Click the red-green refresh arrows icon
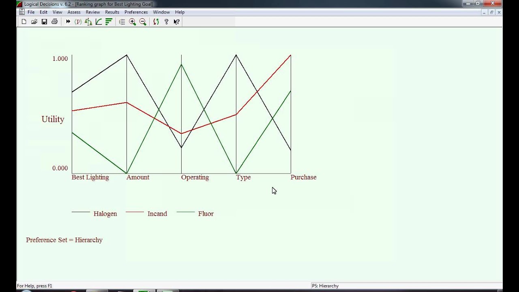 coord(156,22)
